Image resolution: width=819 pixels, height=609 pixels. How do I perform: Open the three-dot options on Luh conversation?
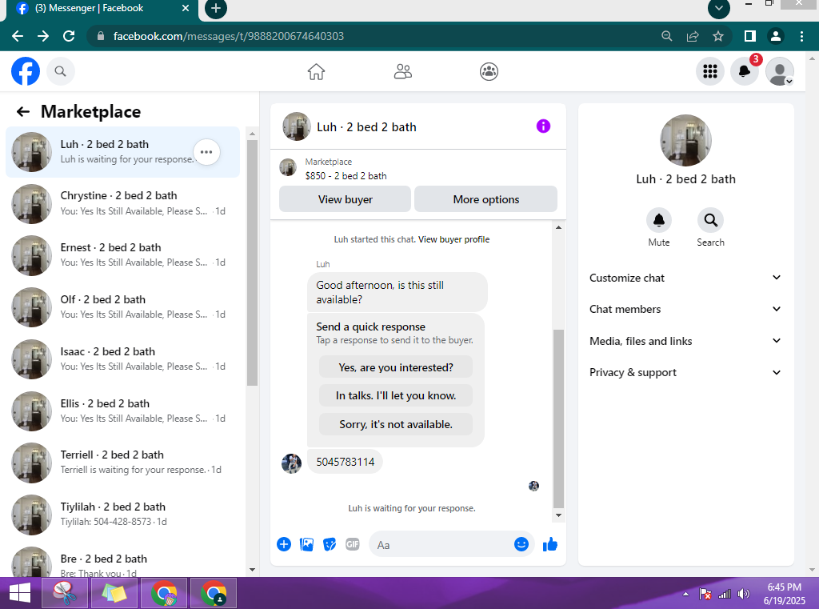coord(206,152)
